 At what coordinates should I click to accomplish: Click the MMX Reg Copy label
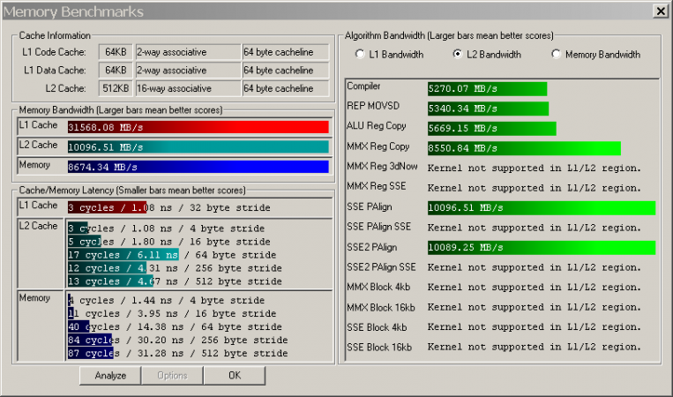pyautogui.click(x=378, y=146)
